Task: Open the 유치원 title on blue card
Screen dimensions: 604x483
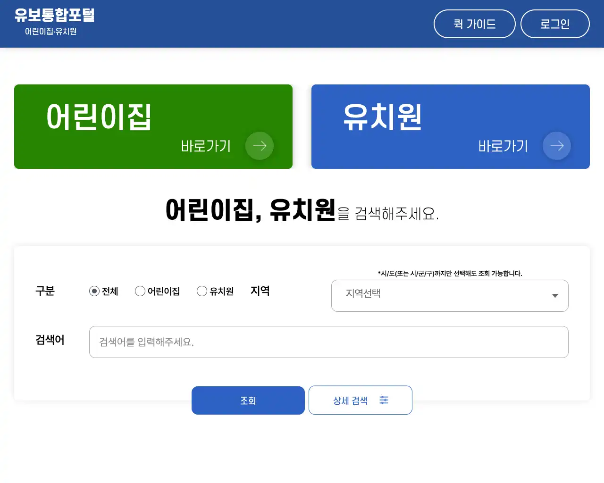Action: click(x=382, y=117)
